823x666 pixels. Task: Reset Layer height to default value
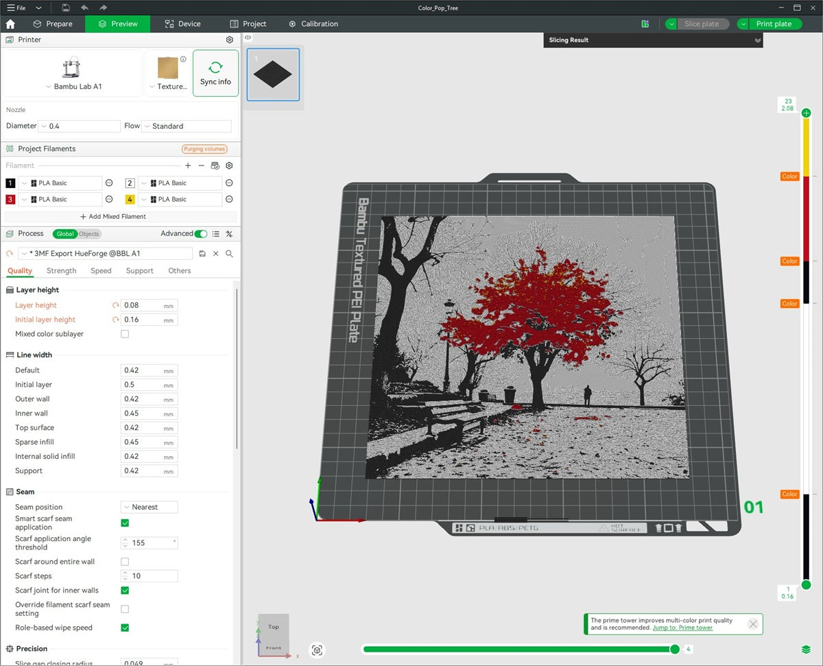116,305
